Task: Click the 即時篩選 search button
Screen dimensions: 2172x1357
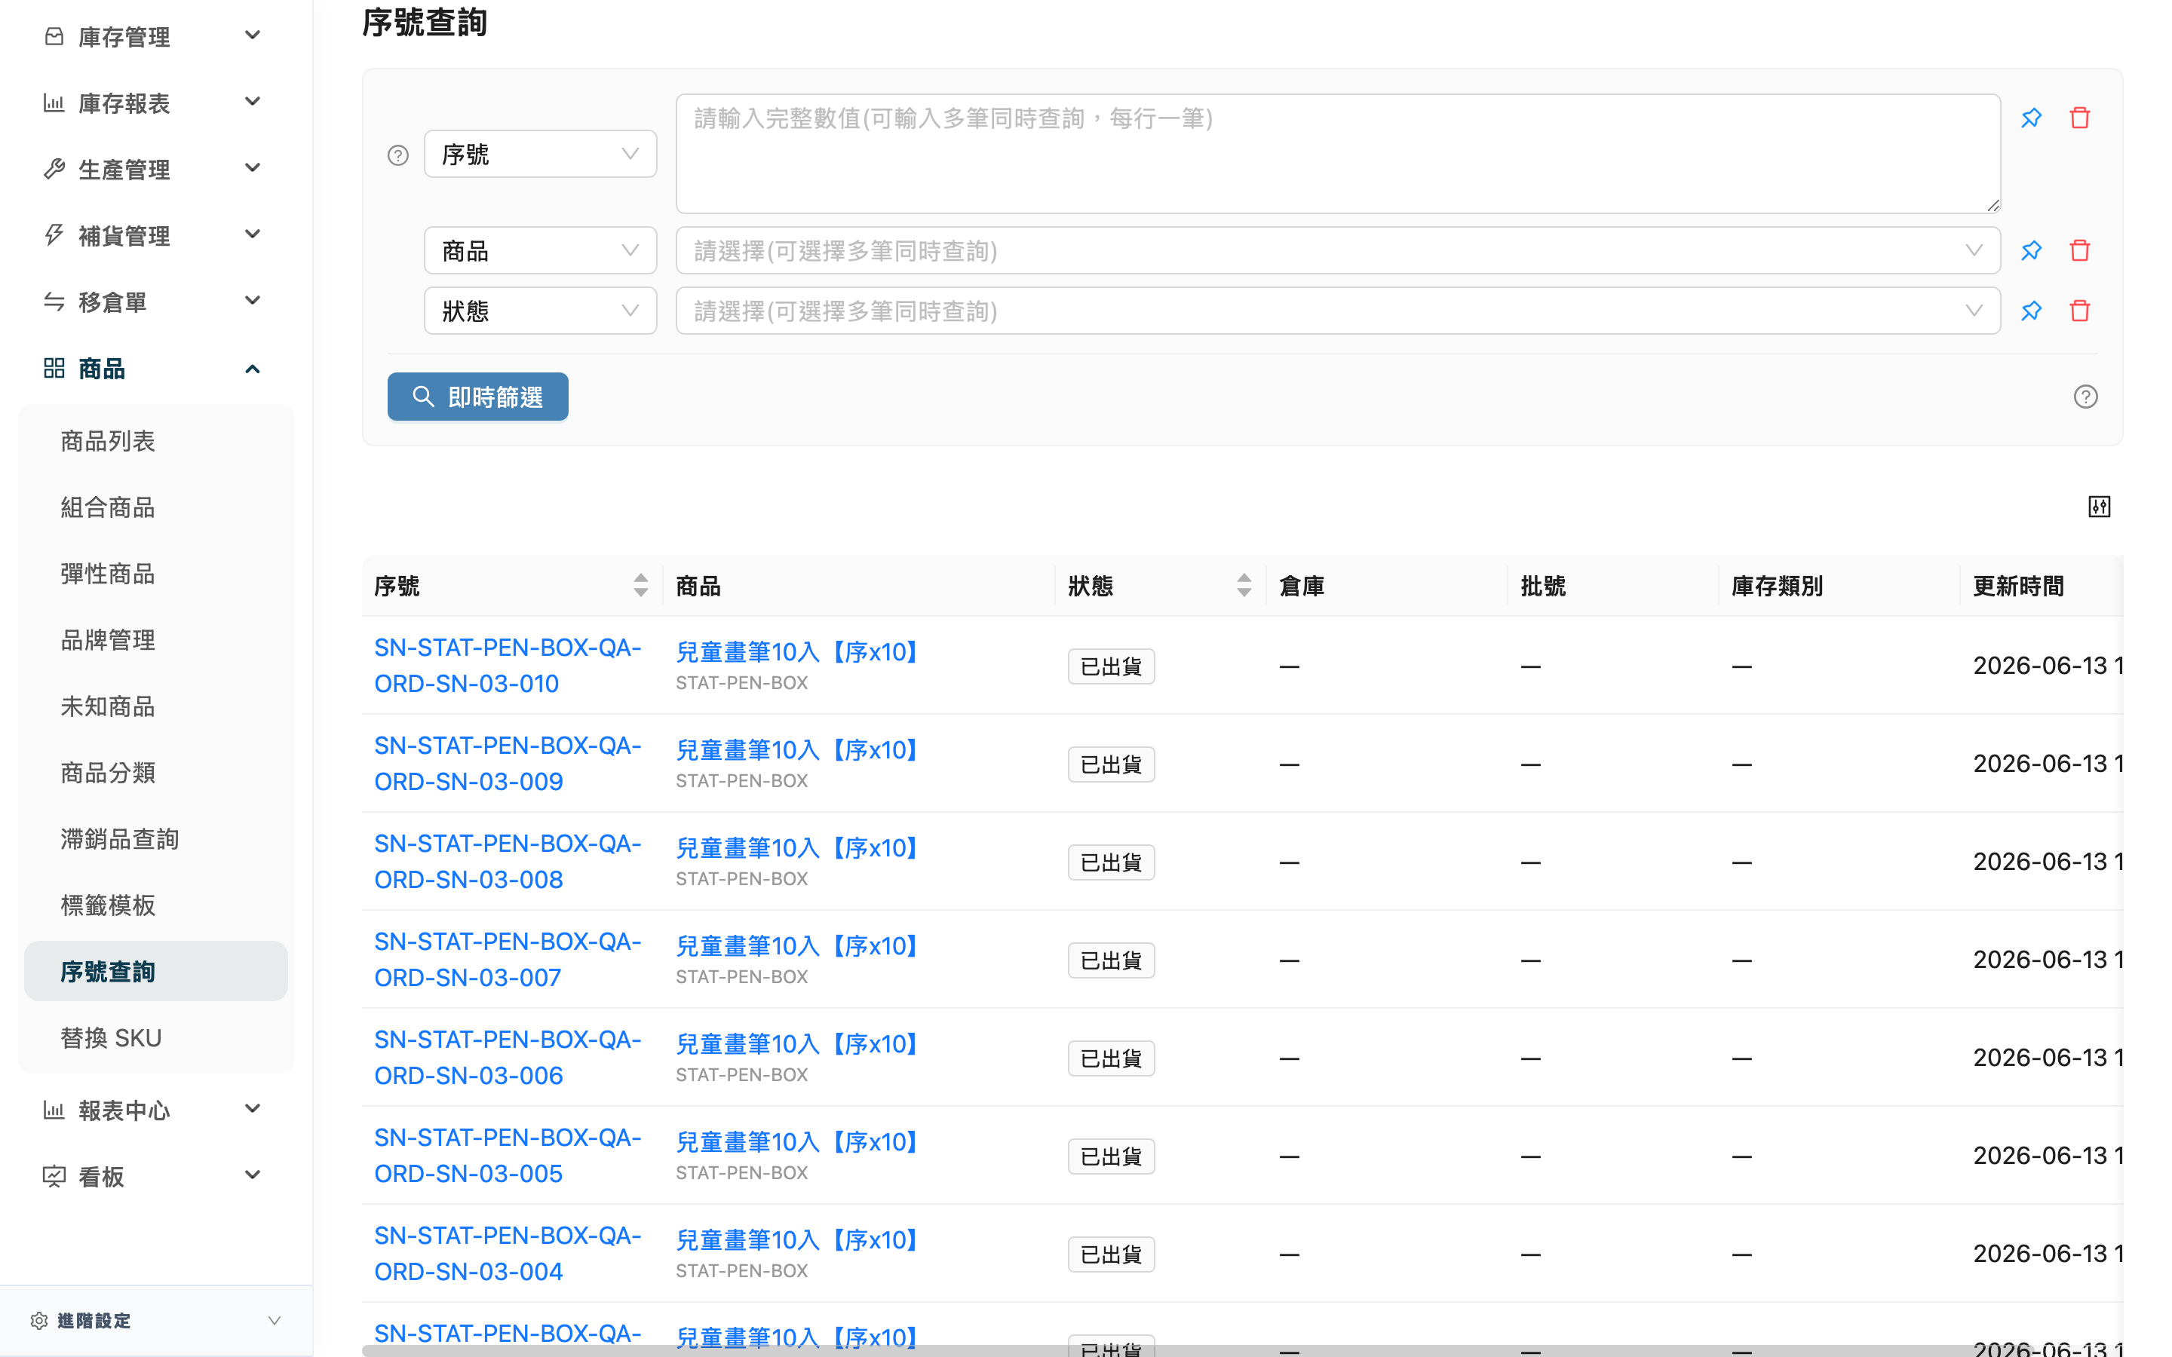Action: coord(477,397)
